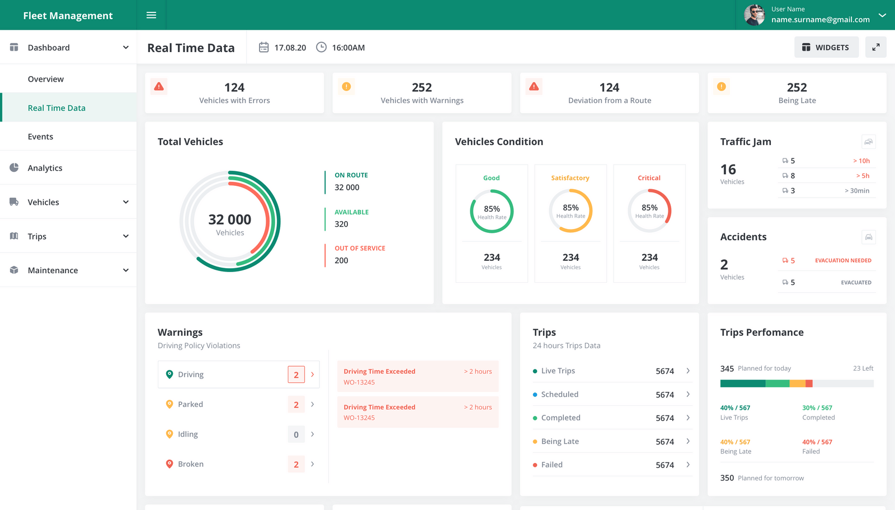Select the calendar icon beside 17.08.20
Viewport: 895px width, 510px height.
coord(263,47)
